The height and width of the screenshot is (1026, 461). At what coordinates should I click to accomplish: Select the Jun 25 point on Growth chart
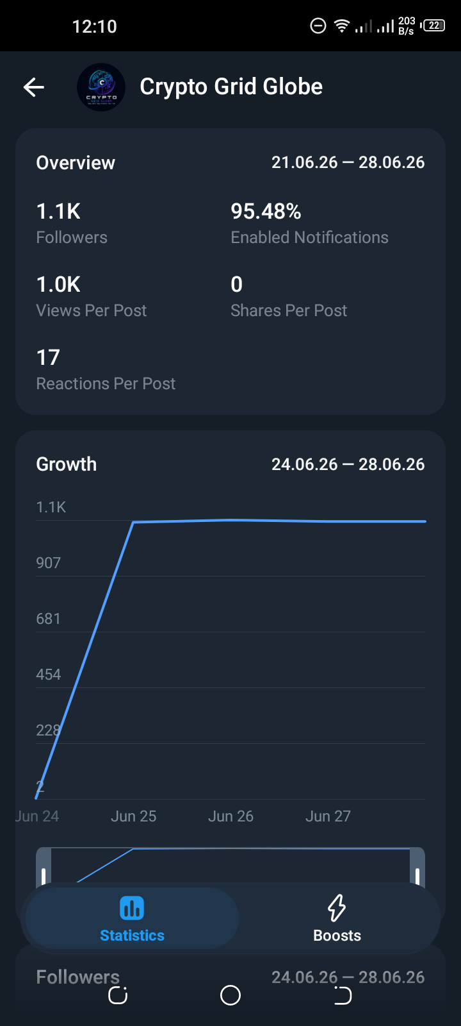pos(133,522)
